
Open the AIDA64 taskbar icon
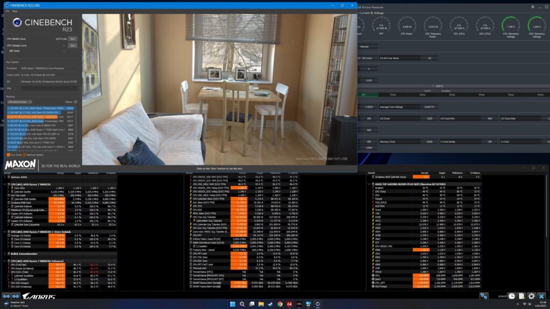click(290, 304)
